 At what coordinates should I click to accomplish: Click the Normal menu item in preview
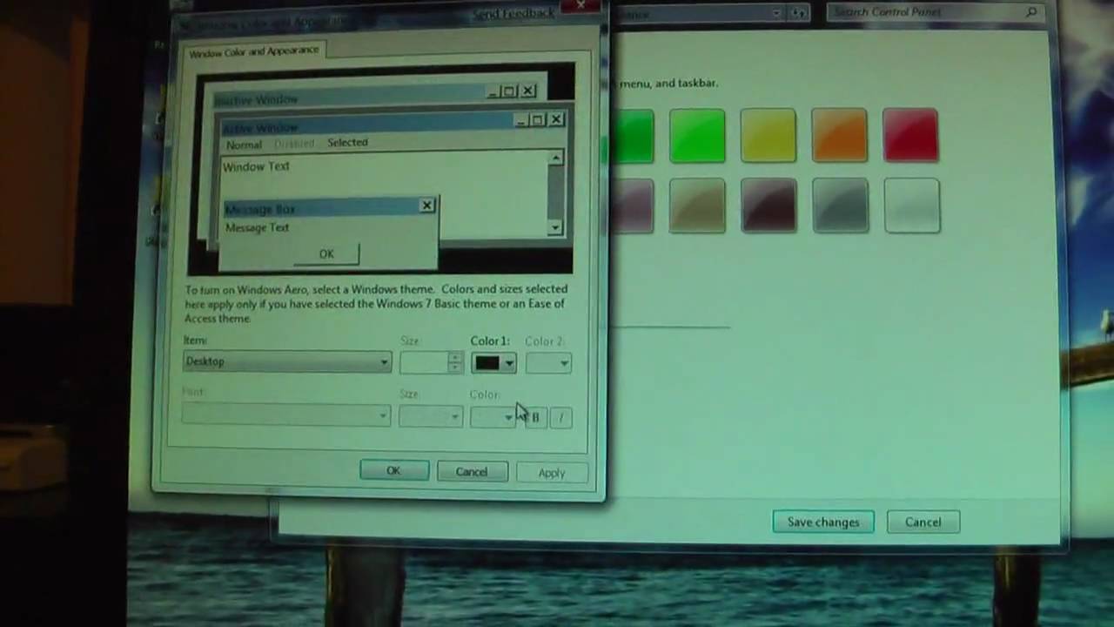(244, 145)
